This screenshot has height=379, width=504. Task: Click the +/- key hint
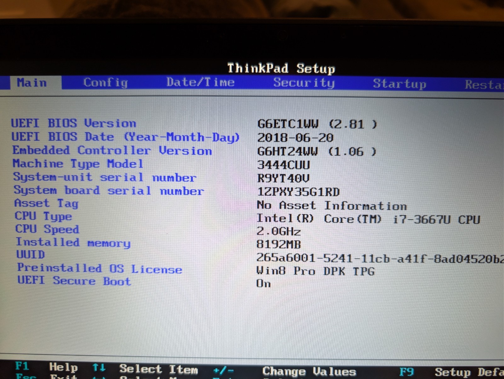coord(223,371)
